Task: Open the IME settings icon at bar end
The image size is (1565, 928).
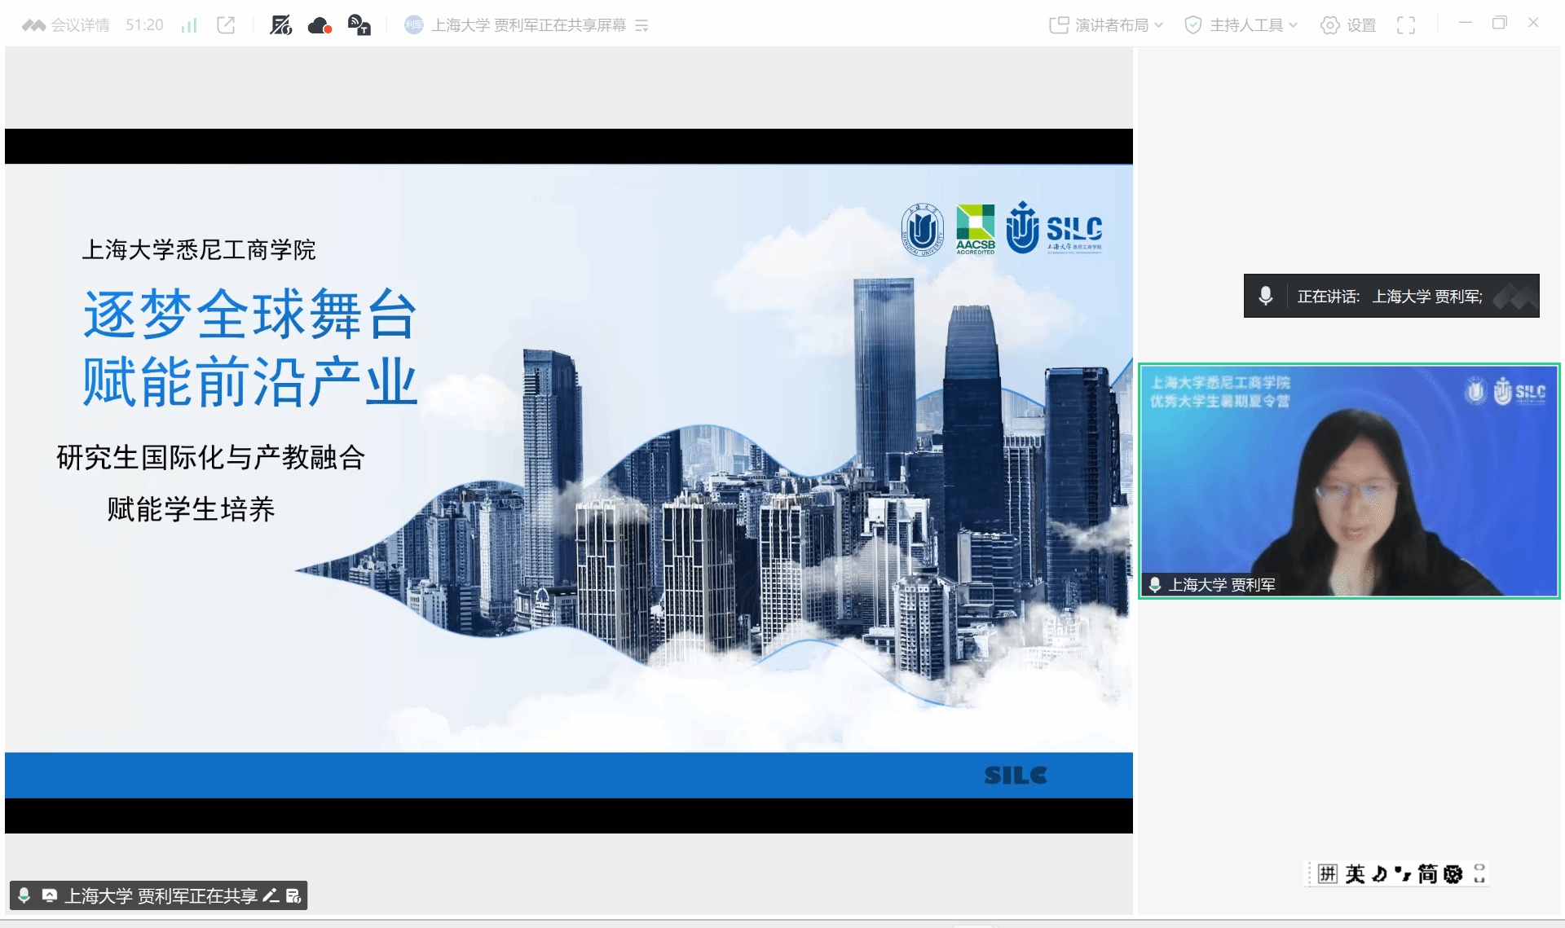Action: tap(1479, 874)
